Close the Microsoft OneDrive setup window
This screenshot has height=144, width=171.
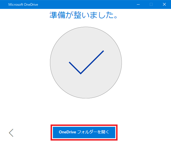164,5
